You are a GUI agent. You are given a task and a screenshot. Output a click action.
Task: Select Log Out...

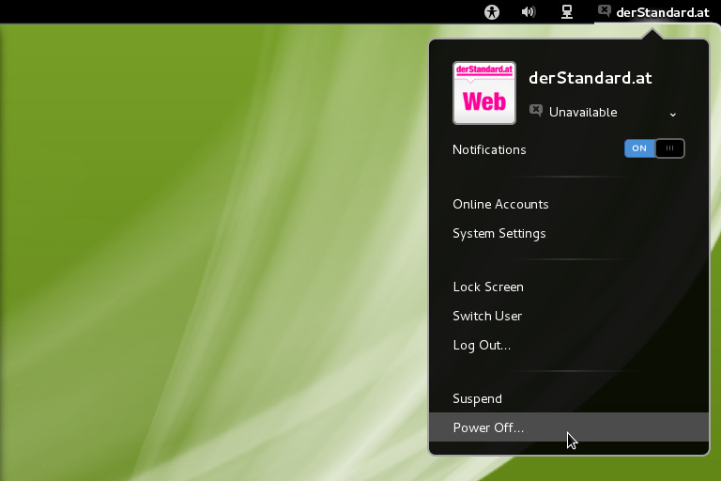568,345
